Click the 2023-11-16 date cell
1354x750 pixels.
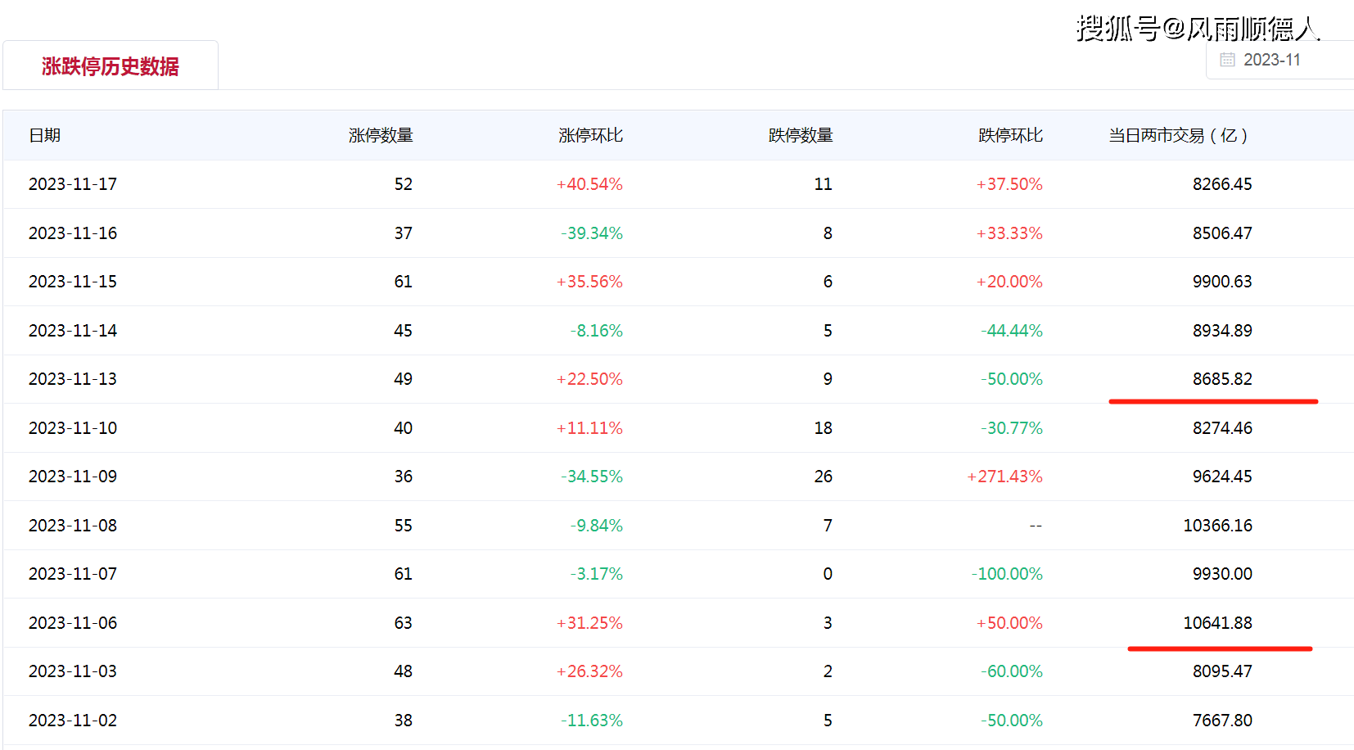(73, 233)
